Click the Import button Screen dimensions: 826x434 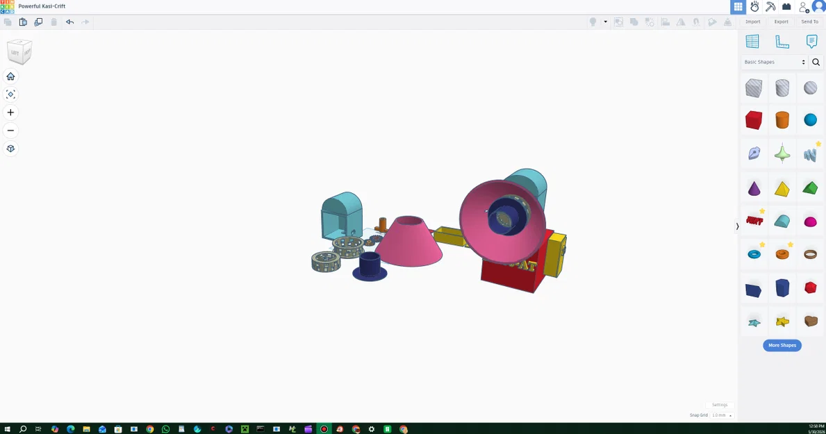click(753, 22)
